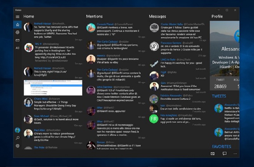
Task: Select the Profile column header
Action: (217, 16)
